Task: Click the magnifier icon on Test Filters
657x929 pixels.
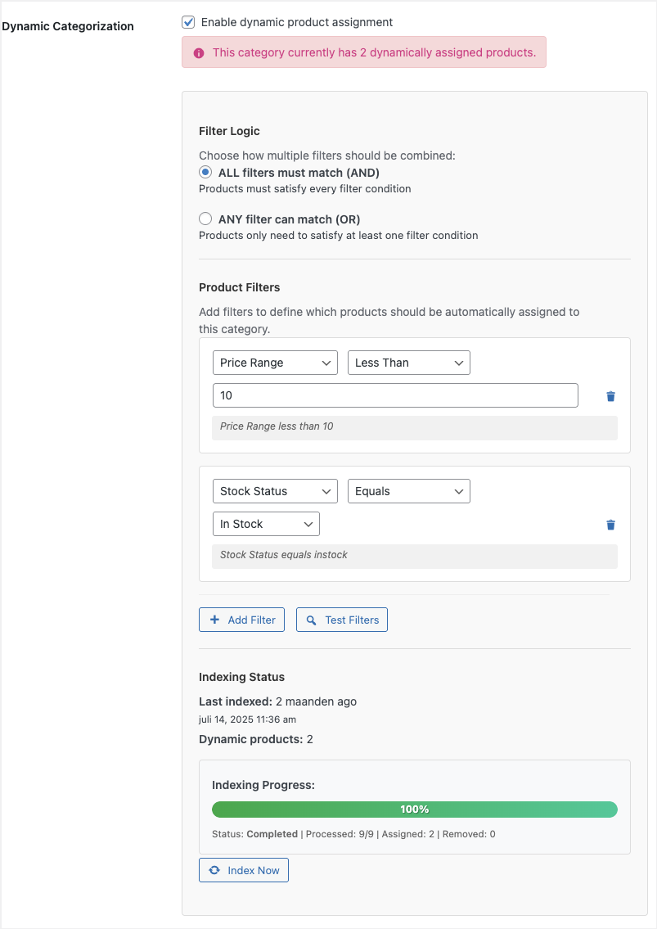Action: pyautogui.click(x=312, y=620)
